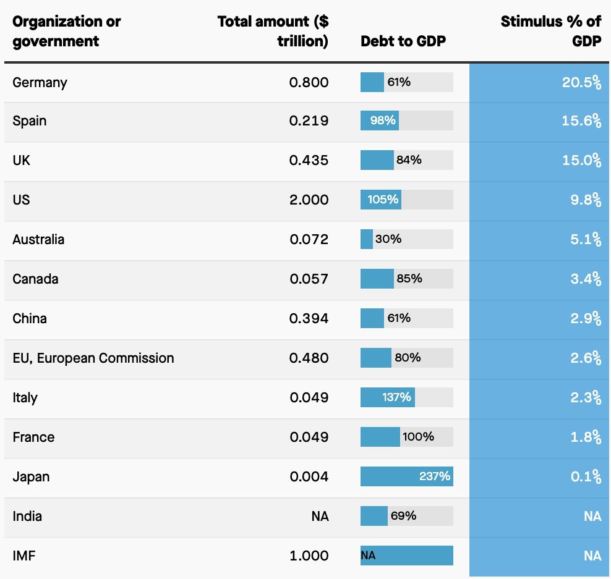Sort by the Debt to GDP column header
This screenshot has height=579, width=611.
(403, 41)
